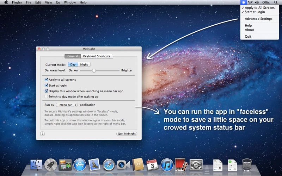Close the Midnight window

click(x=39, y=49)
